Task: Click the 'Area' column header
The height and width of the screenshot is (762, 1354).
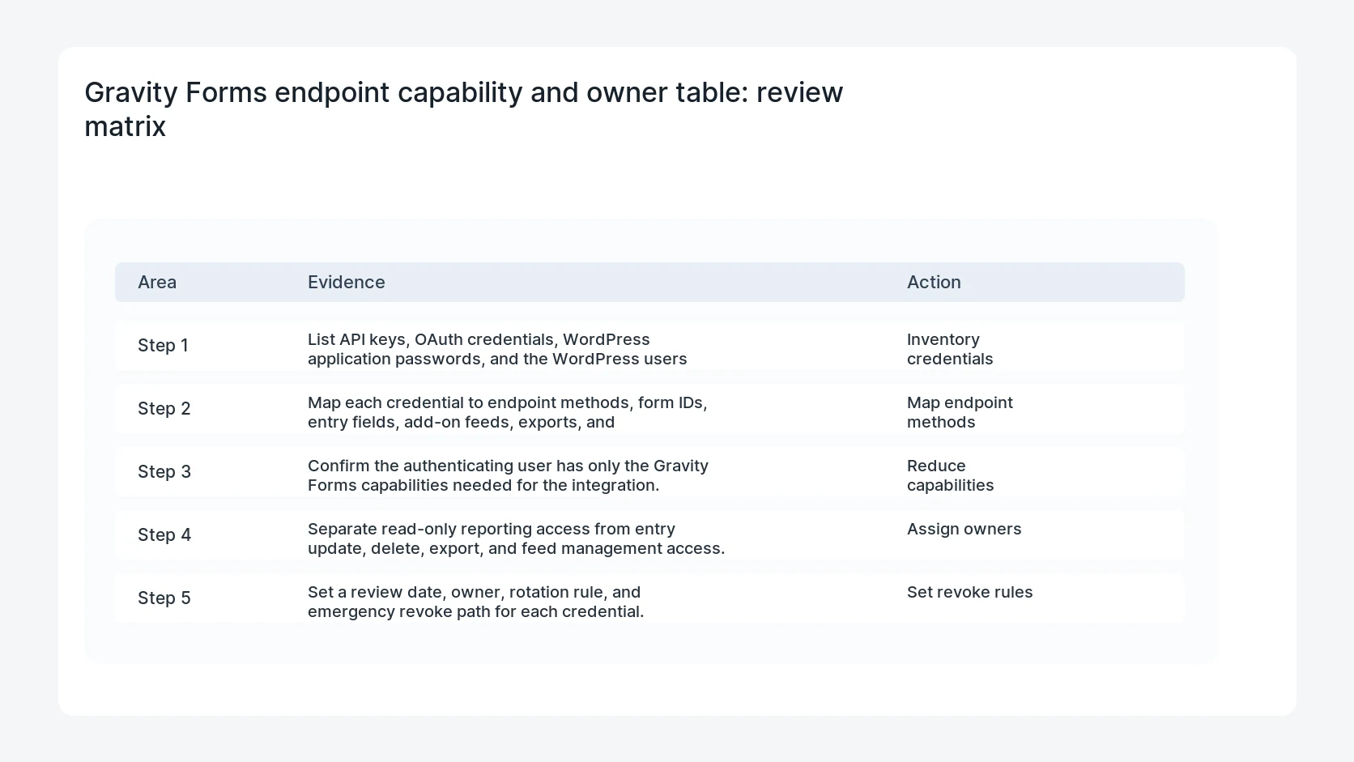Action: [157, 282]
